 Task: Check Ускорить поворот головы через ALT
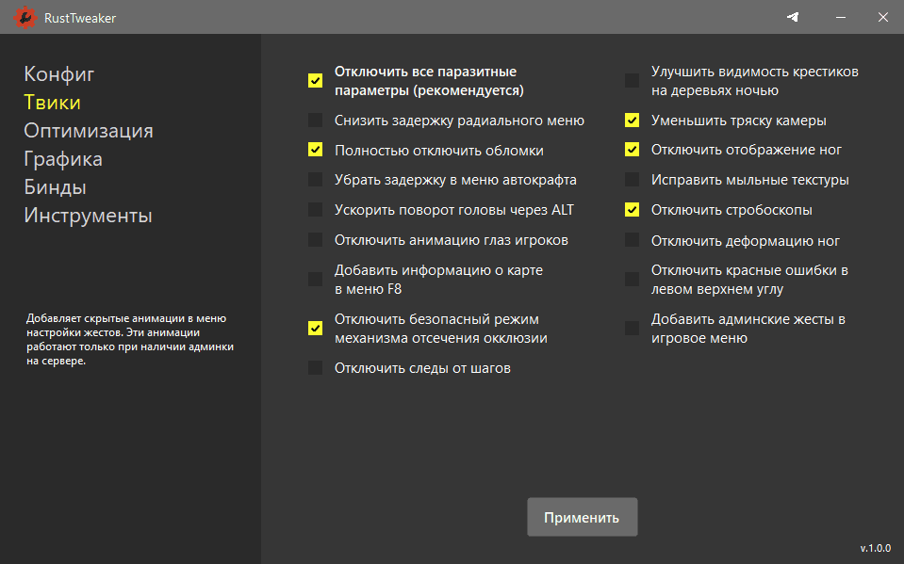coord(315,210)
